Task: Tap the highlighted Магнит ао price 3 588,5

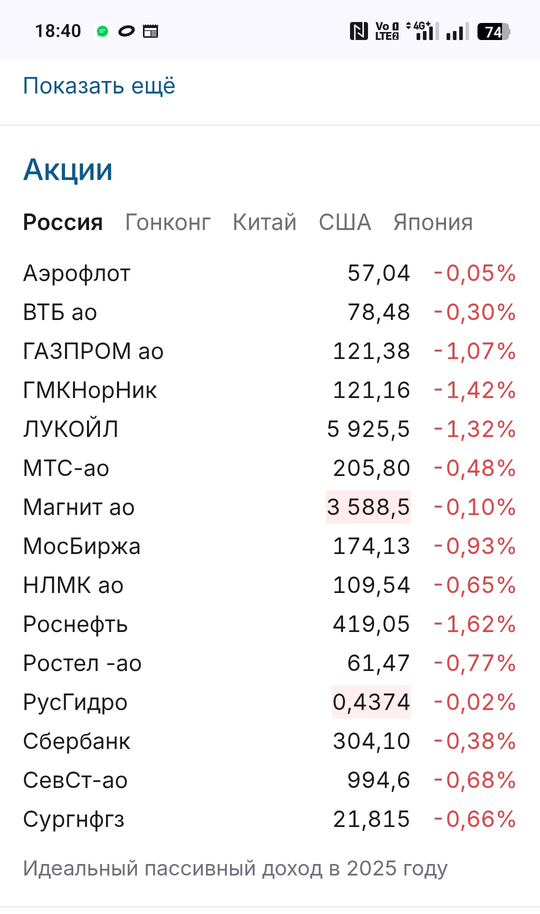Action: coord(368,507)
